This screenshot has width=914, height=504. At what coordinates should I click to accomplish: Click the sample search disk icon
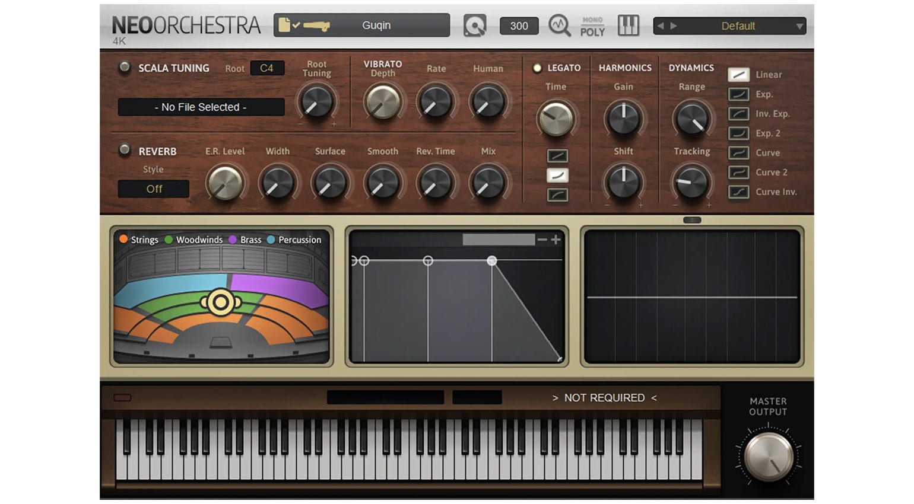click(x=475, y=25)
